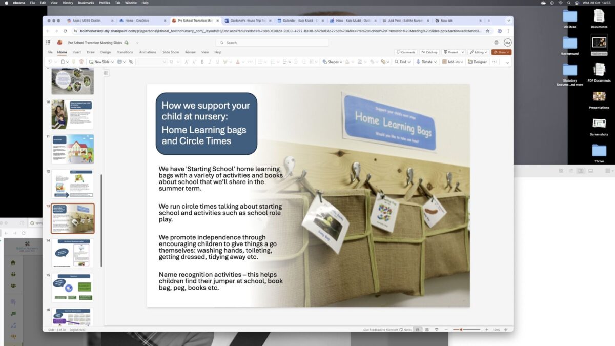
Task: Open the Editing mode dropdown
Action: (x=479, y=52)
